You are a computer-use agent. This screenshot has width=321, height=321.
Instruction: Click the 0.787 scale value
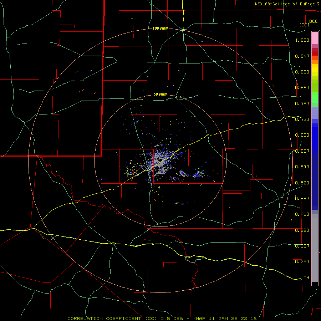302,103
